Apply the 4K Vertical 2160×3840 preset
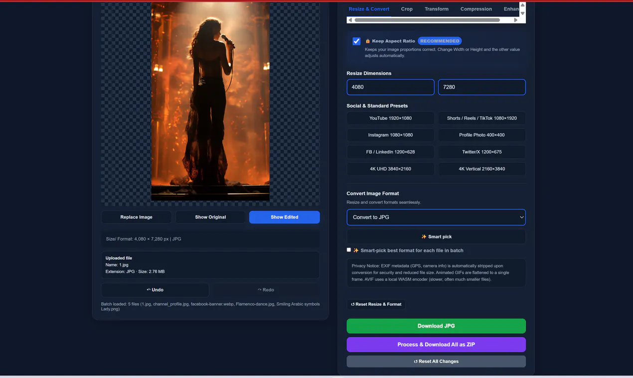This screenshot has height=378, width=633. pyautogui.click(x=482, y=169)
